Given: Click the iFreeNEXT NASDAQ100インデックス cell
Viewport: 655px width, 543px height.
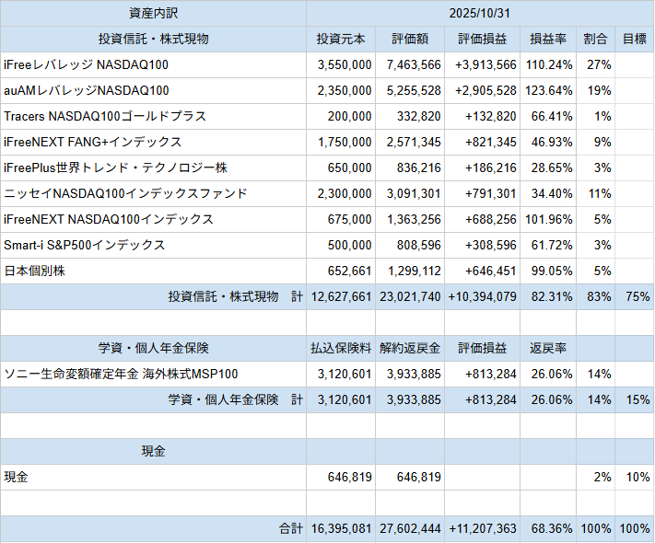Looking at the screenshot, I should (x=109, y=220).
